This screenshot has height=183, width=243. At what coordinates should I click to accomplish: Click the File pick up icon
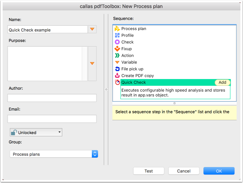(x=117, y=69)
